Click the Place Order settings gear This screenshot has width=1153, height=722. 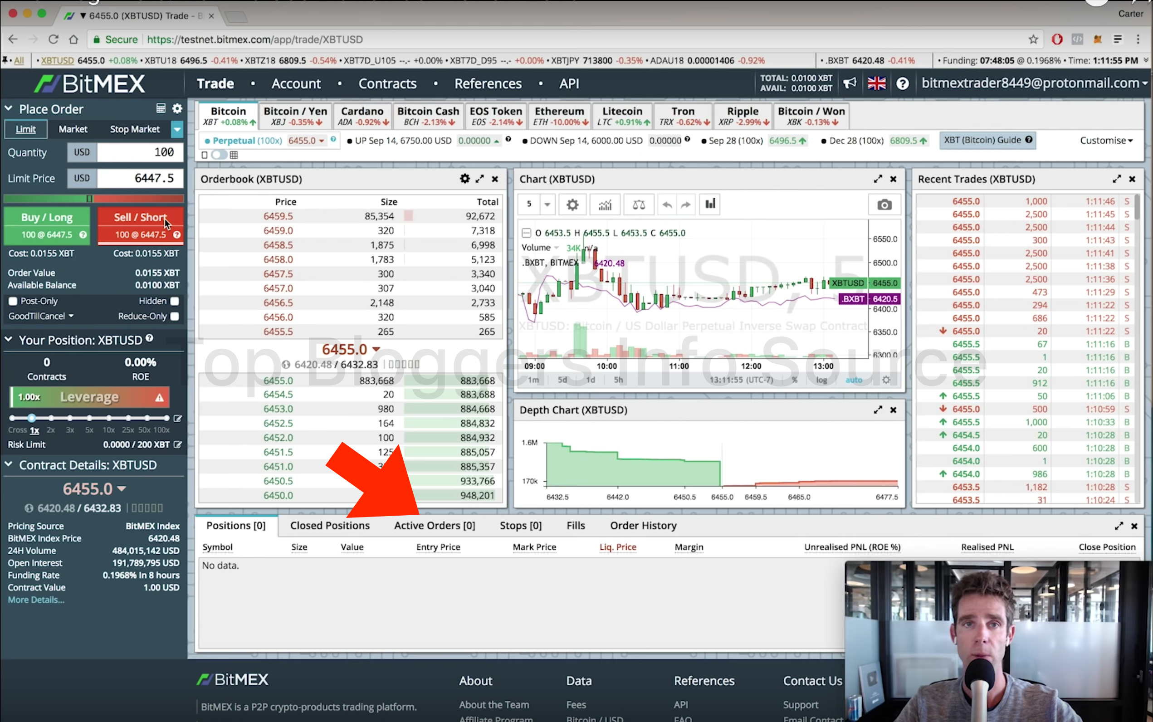coord(177,108)
